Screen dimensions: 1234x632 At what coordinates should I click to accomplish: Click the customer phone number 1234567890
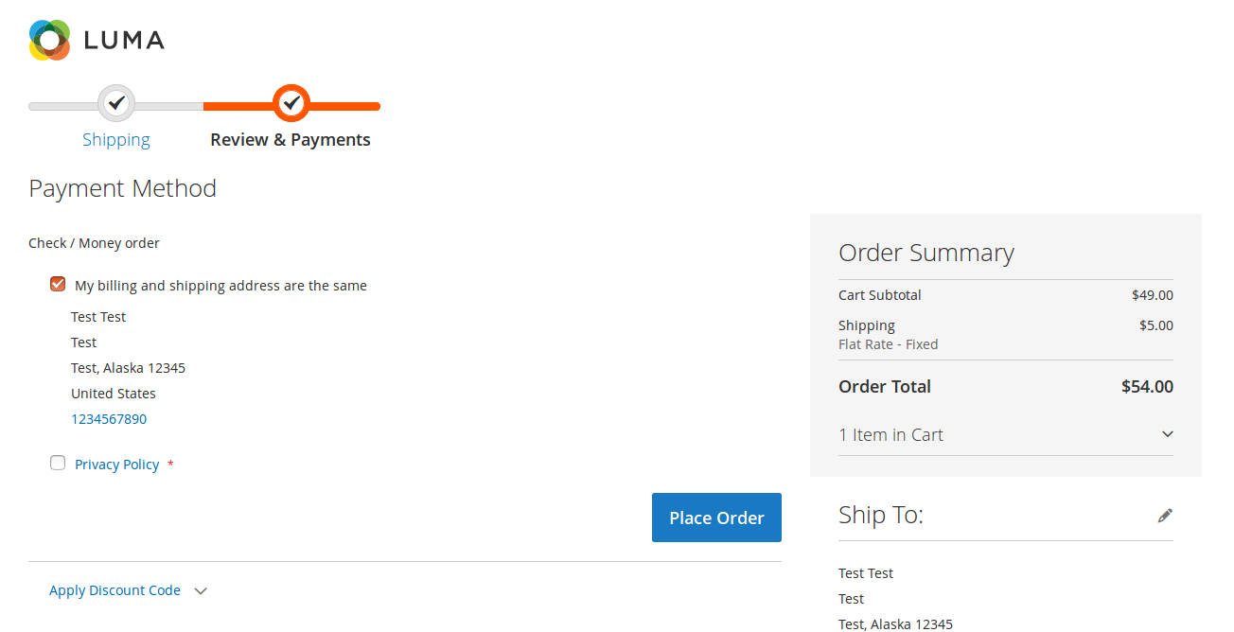coord(108,418)
